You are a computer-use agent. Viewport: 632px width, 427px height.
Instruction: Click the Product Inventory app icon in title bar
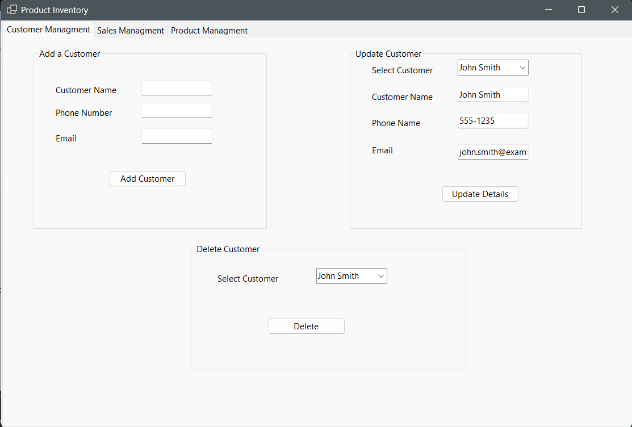pos(12,10)
